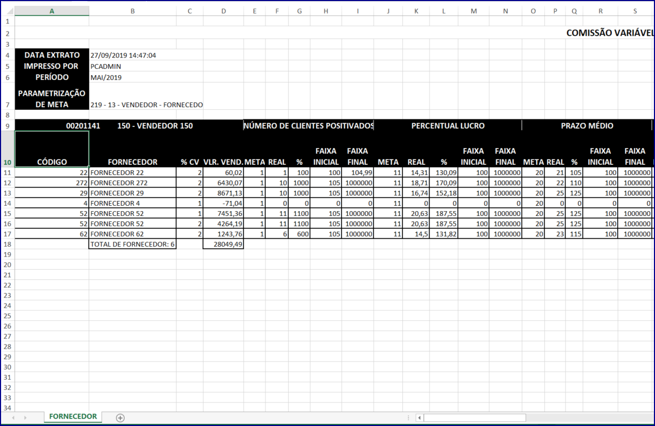Click the CÓDIGO header cell
The height and width of the screenshot is (426, 655).
pyautogui.click(x=52, y=149)
